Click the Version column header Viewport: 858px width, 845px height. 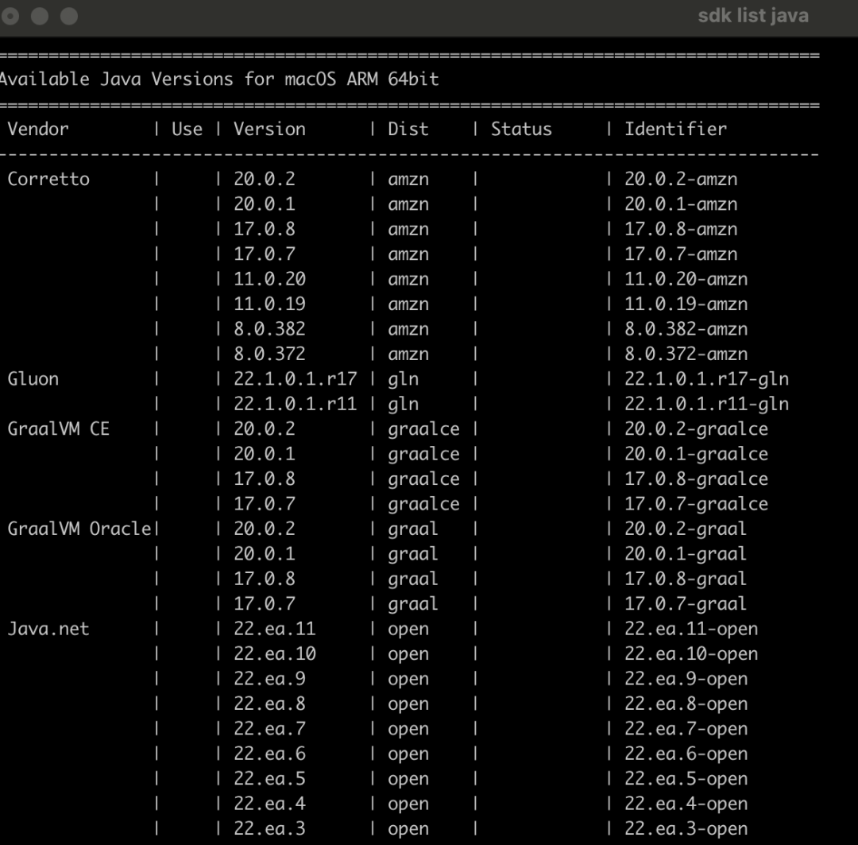pos(270,130)
